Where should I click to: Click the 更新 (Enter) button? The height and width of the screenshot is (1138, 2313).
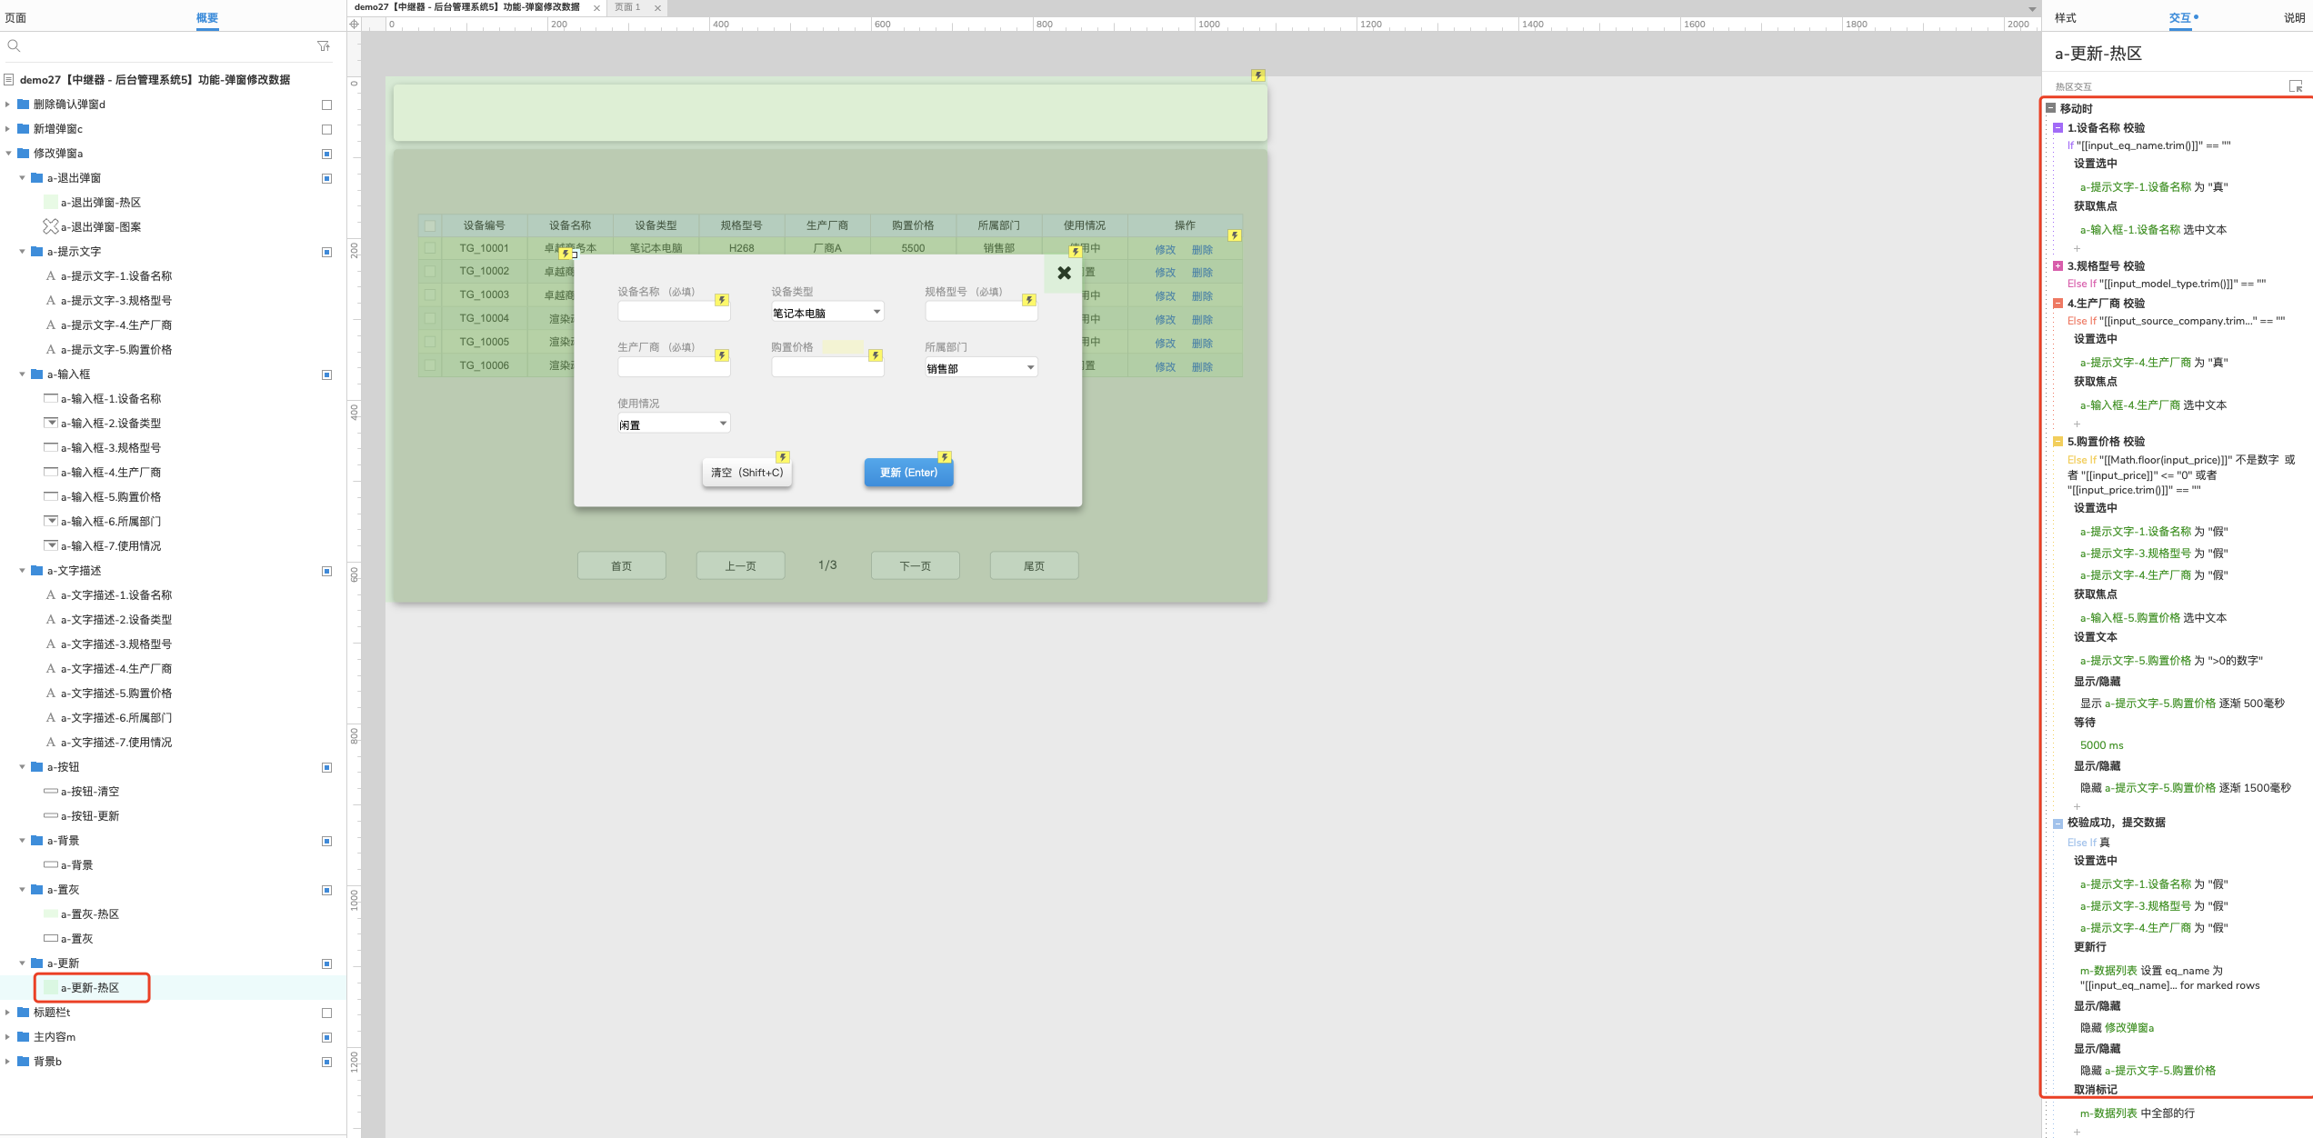(908, 473)
